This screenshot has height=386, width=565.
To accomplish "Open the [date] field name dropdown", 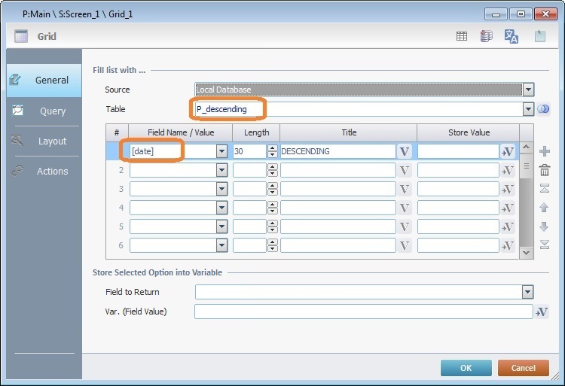I will pos(221,151).
